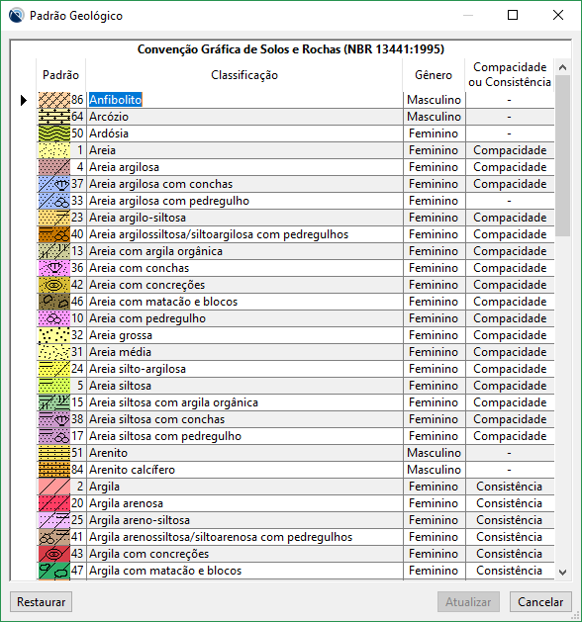Pick the Areia argilosa com pedregulho pattern icon

pos(54,201)
